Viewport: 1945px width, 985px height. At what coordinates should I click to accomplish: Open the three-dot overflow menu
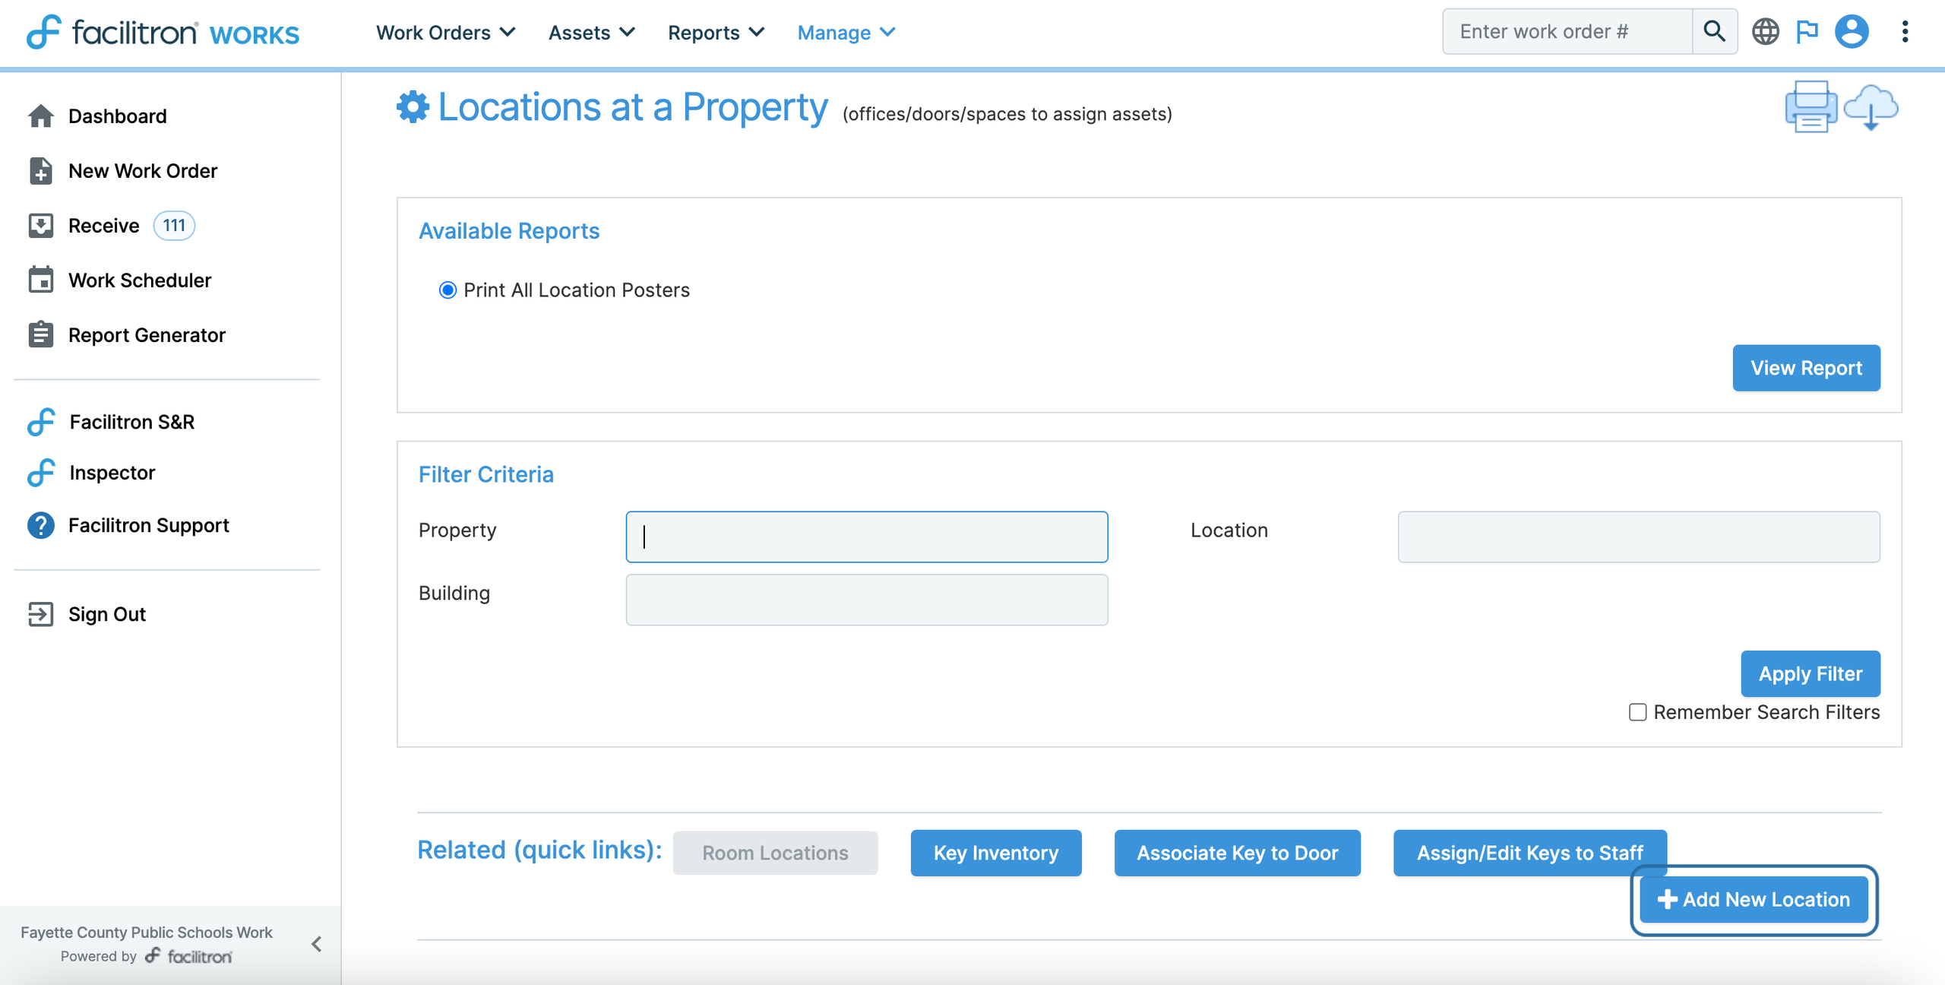pos(1905,31)
